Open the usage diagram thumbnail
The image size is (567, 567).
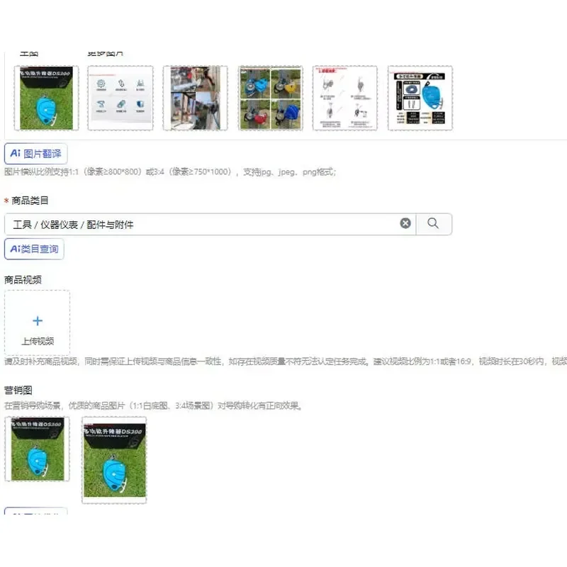coord(345,98)
